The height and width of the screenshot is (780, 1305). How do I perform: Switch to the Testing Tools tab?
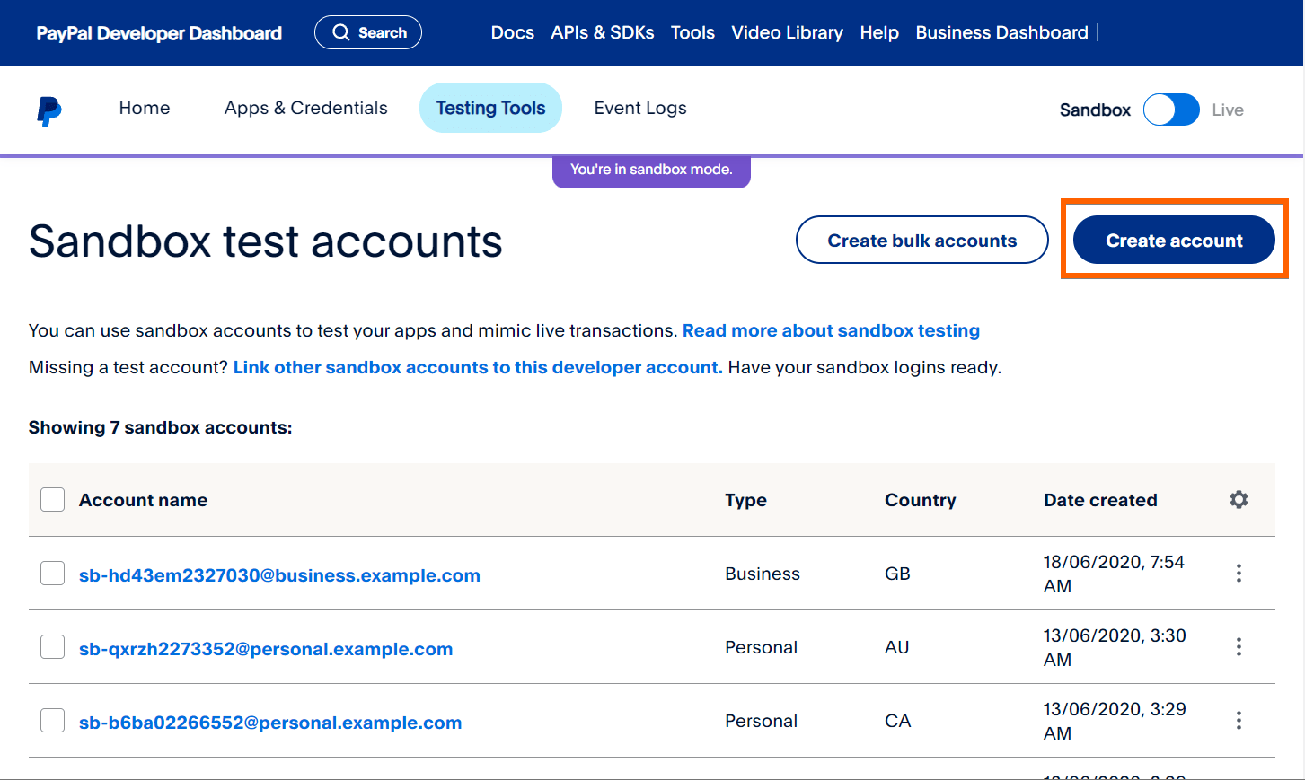tap(490, 108)
